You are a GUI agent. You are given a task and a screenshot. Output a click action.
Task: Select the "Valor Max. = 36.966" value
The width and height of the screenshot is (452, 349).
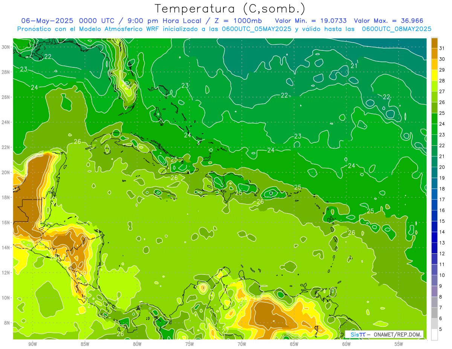(388, 21)
